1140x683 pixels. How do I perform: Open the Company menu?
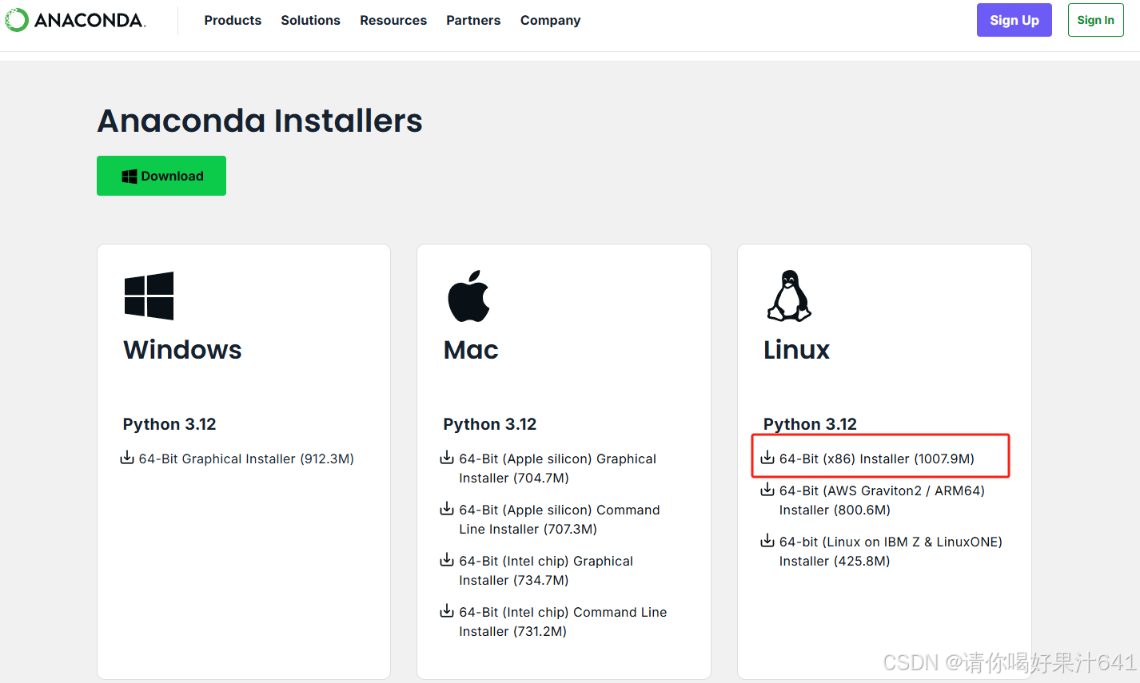click(x=550, y=20)
